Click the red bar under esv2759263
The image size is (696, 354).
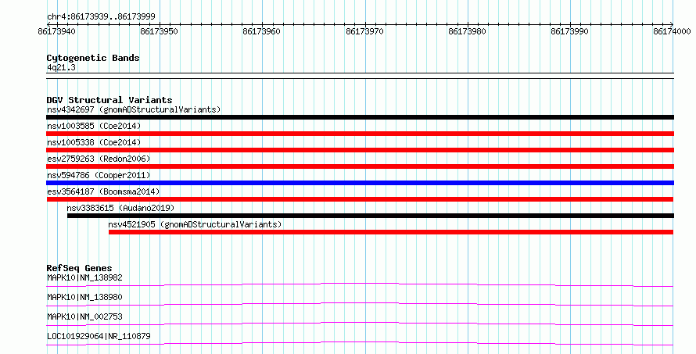point(360,166)
